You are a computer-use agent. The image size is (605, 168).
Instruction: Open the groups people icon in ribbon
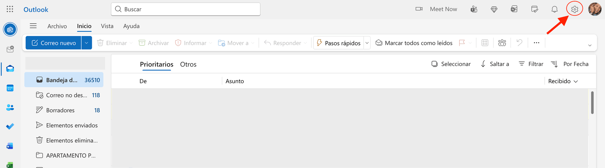(502, 43)
